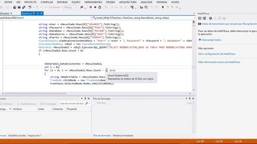
Task: Toggle the 0 advertencias filter
Action: pos(27,104)
